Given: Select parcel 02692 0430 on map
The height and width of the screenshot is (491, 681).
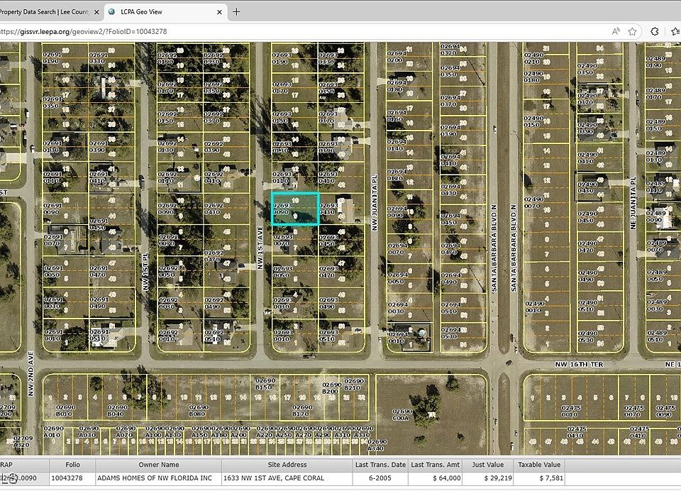Looking at the screenshot, I should pyautogui.click(x=226, y=209).
